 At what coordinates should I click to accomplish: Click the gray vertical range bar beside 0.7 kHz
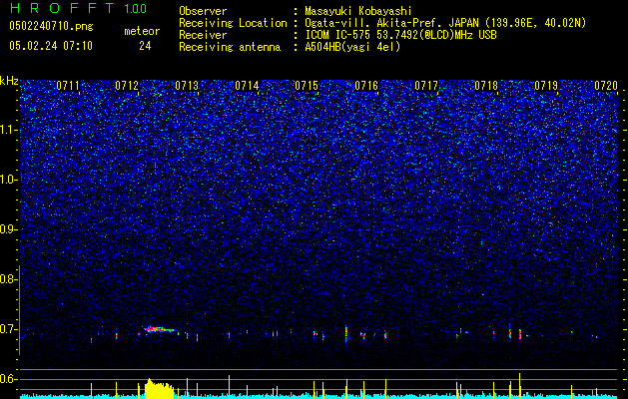point(20,310)
